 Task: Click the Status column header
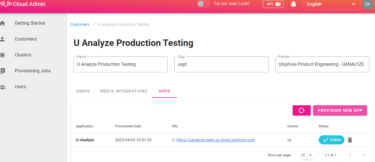323,126
